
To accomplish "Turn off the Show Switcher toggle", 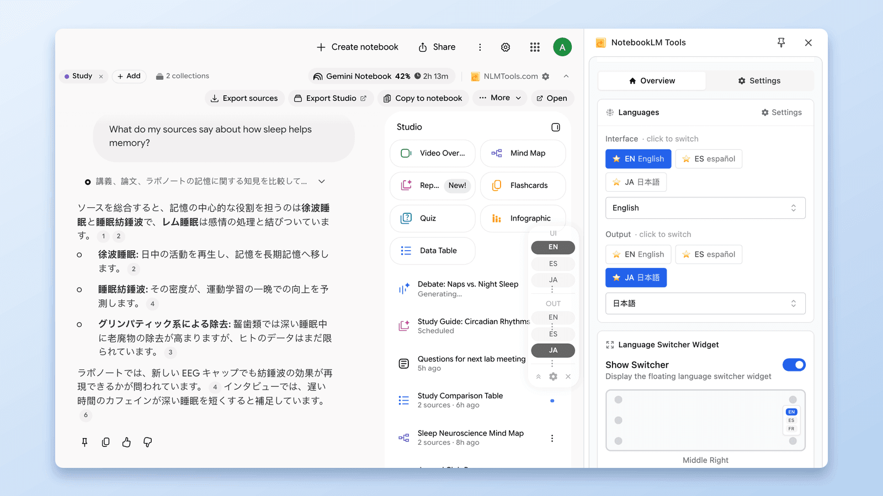I will [x=794, y=365].
